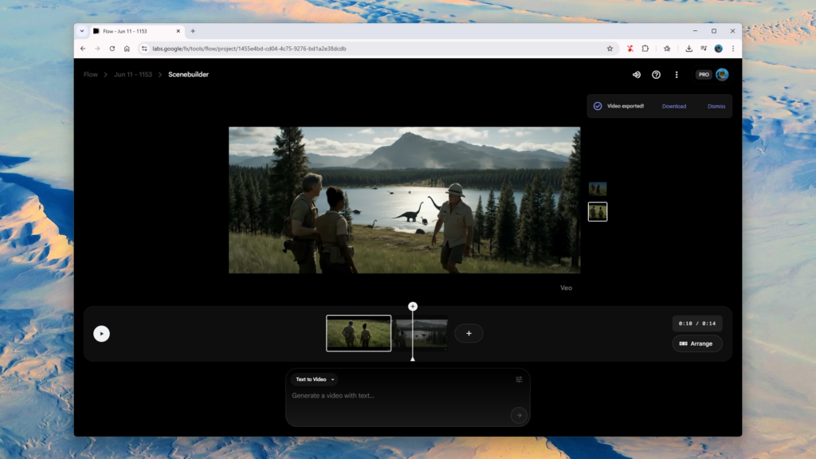Download the exported video
Viewport: 816px width, 459px height.
(674, 106)
